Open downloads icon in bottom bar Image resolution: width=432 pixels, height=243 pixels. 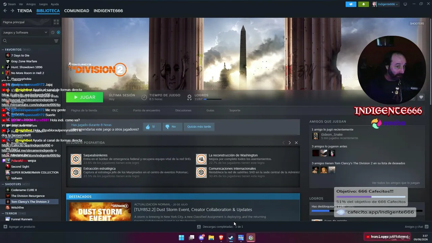point(199,227)
